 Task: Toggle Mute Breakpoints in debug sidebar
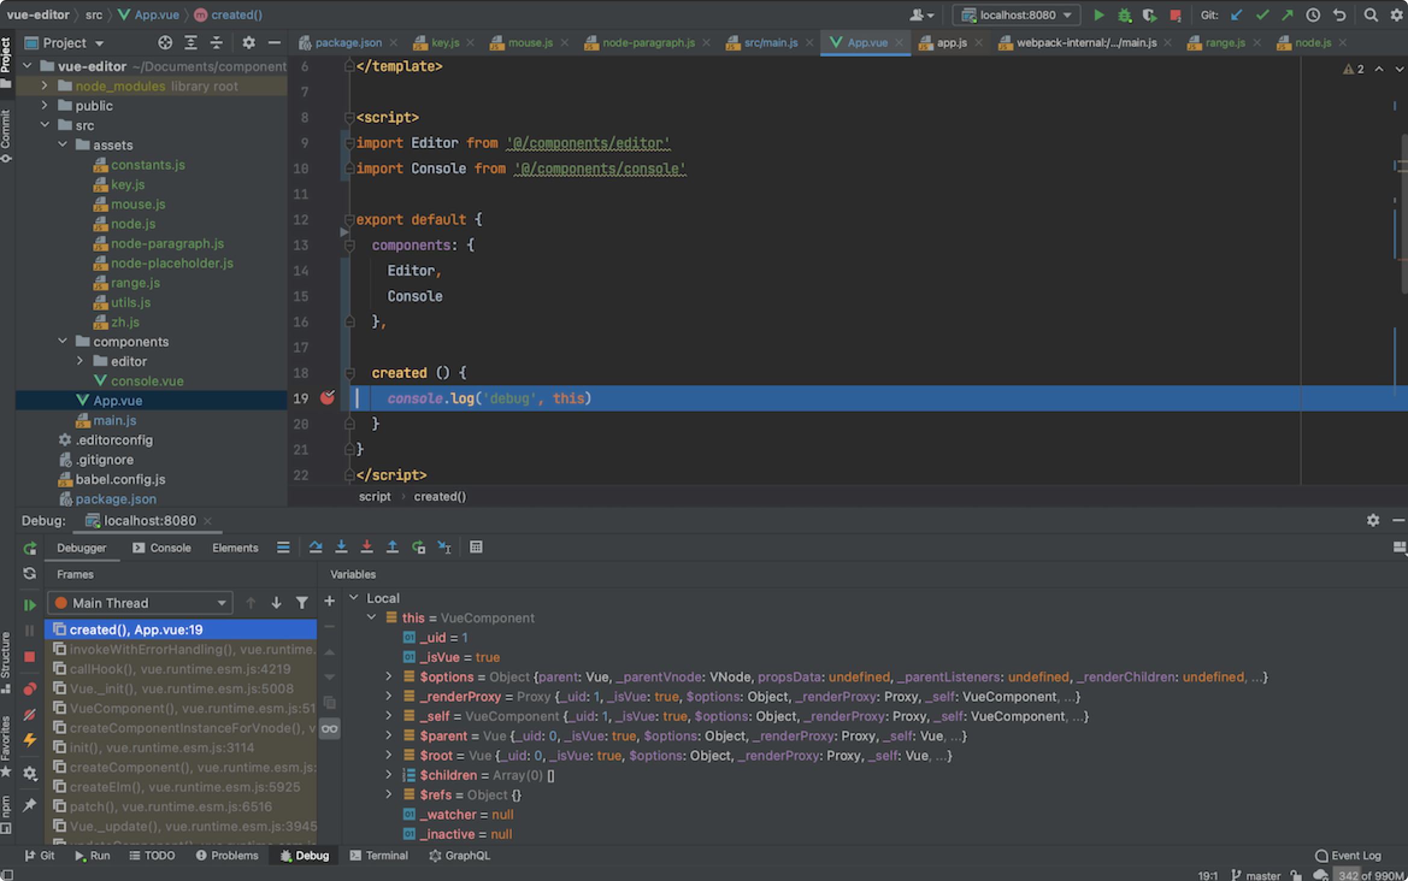[x=30, y=715]
